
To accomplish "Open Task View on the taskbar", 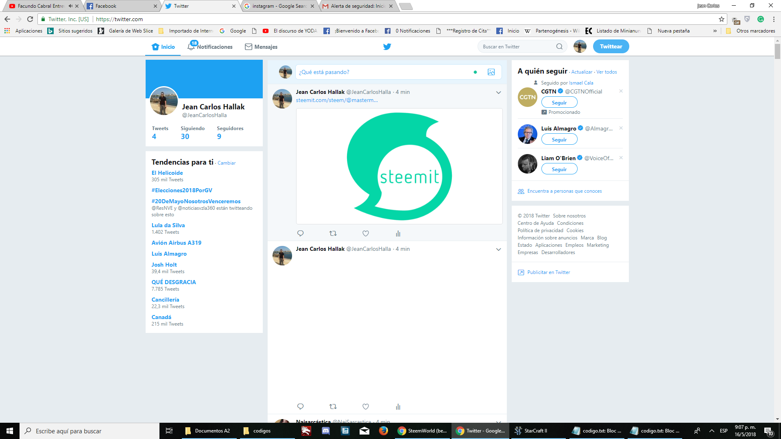I will (169, 431).
